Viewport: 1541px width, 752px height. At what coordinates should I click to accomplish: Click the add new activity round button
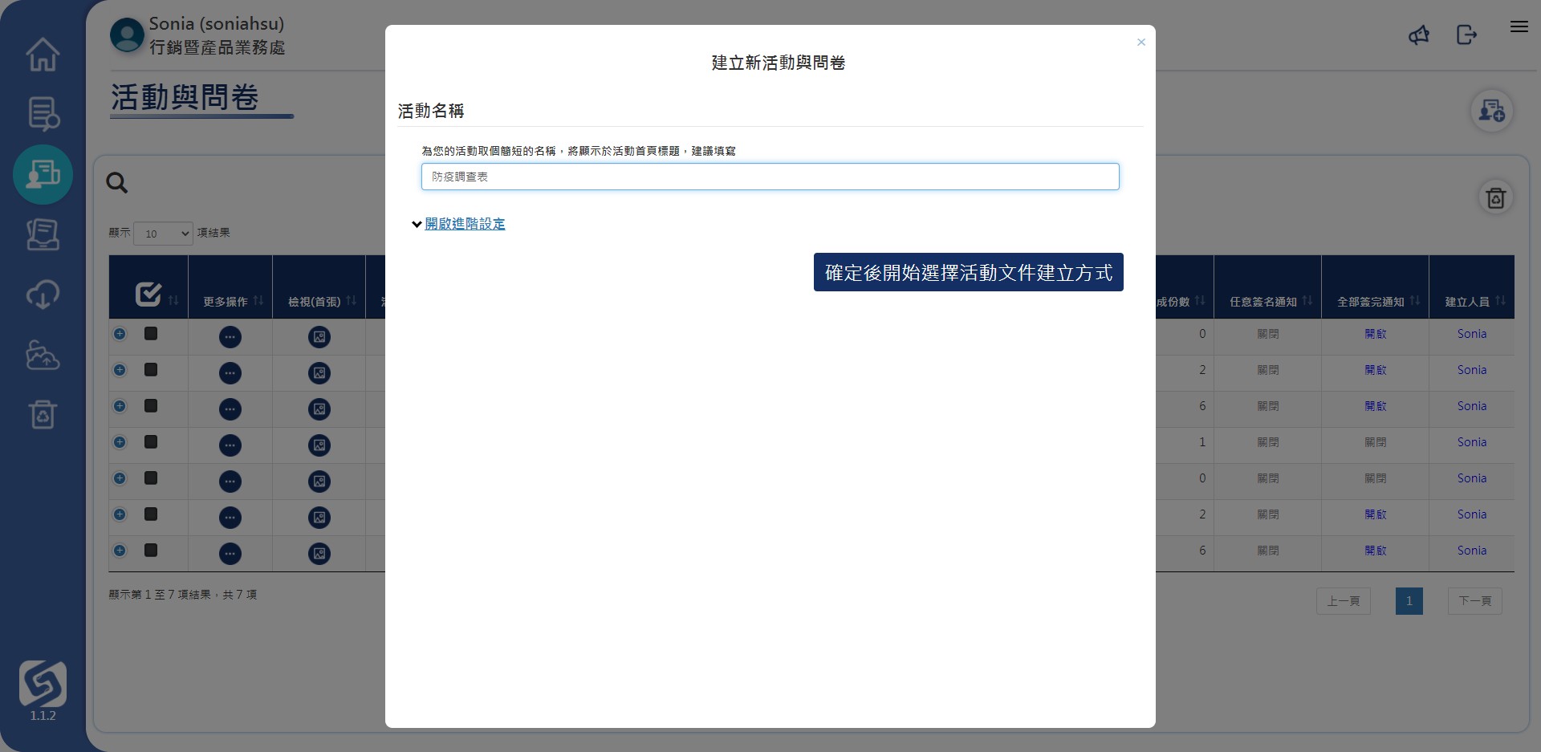(x=1492, y=111)
